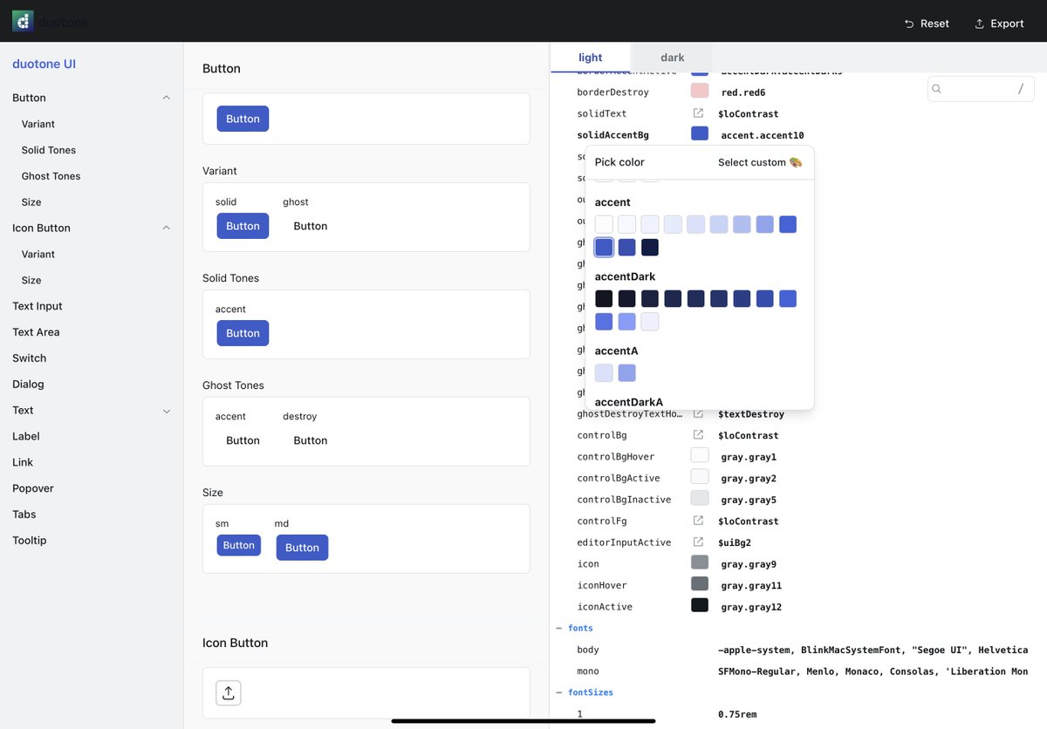Open the borderDestroy pink color swatch

[x=700, y=91]
